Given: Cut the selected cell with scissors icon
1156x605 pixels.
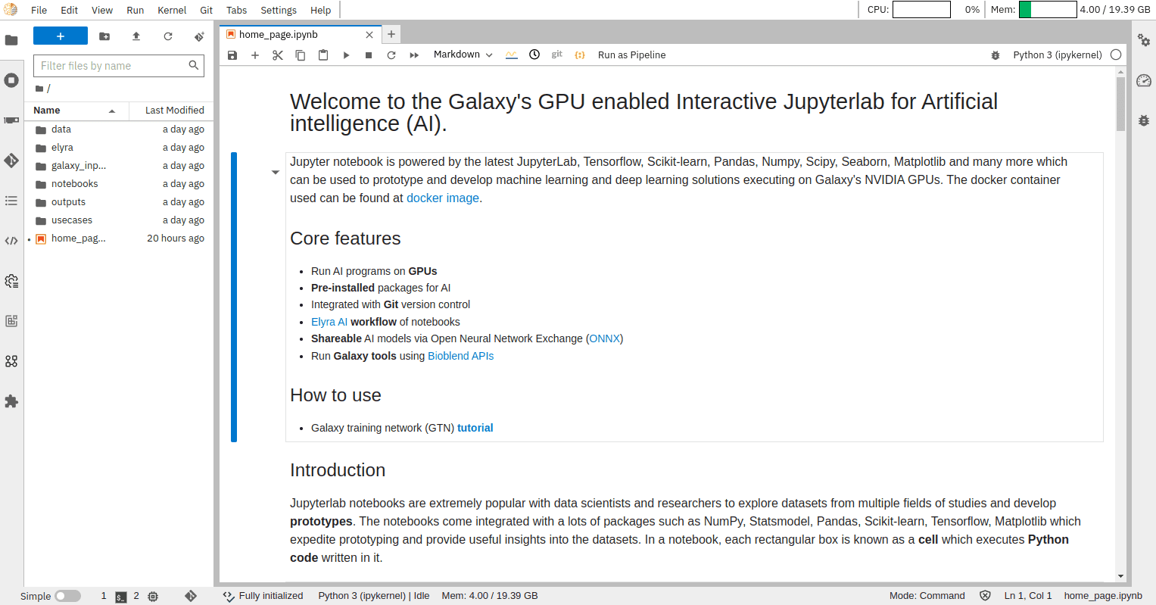Looking at the screenshot, I should [x=277, y=55].
